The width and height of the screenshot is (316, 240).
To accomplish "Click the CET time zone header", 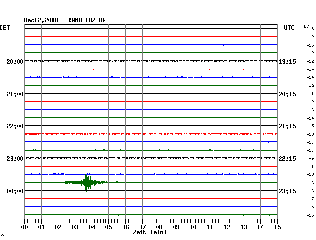I will pyautogui.click(x=5, y=28).
